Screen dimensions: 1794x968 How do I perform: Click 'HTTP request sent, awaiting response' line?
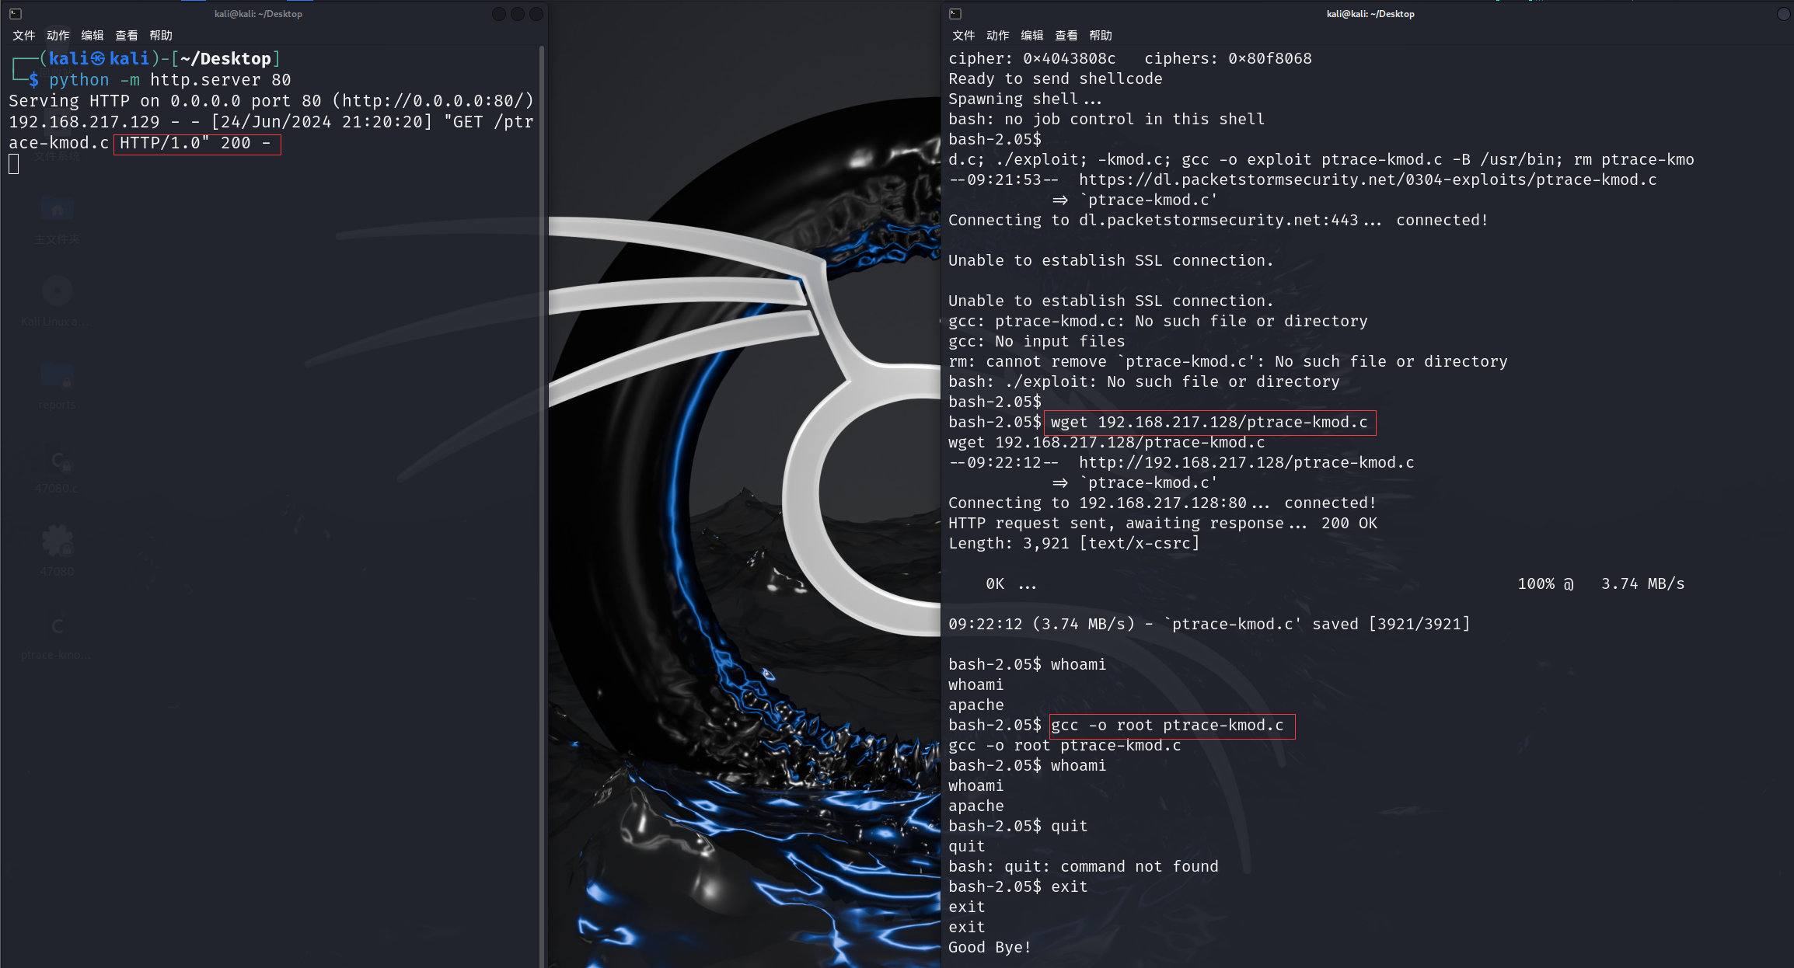(x=1163, y=523)
